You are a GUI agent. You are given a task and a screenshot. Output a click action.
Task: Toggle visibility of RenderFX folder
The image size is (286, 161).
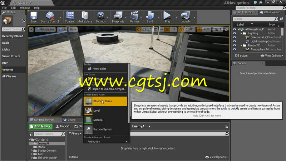tap(235, 45)
